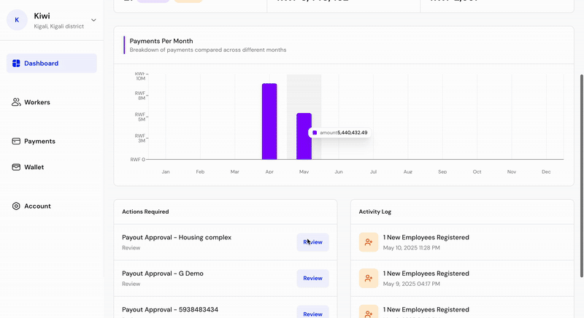Click 'Actions Required' heading
The image size is (584, 318).
145,212
